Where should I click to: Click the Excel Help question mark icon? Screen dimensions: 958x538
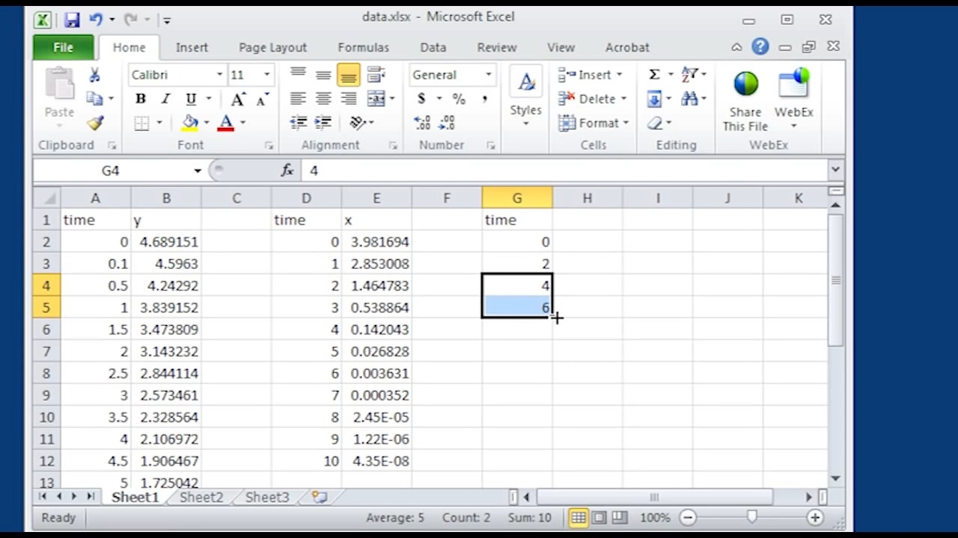[x=760, y=47]
